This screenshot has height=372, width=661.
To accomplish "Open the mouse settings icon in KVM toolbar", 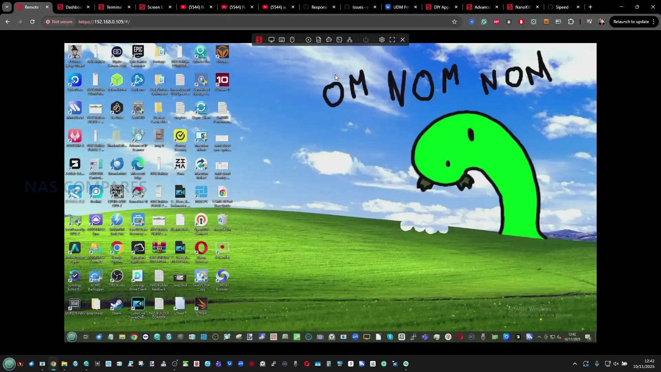I will pos(292,40).
